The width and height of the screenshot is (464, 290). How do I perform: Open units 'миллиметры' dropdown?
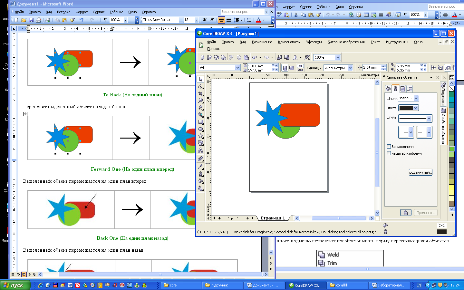pyautogui.click(x=350, y=68)
